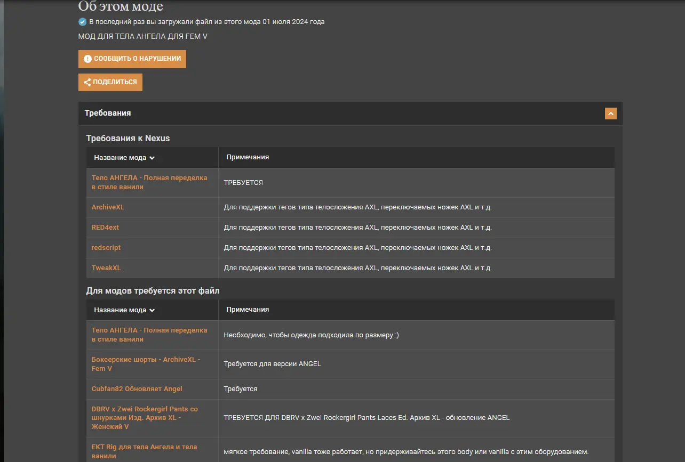Open the RED4ext mod link

pos(105,228)
